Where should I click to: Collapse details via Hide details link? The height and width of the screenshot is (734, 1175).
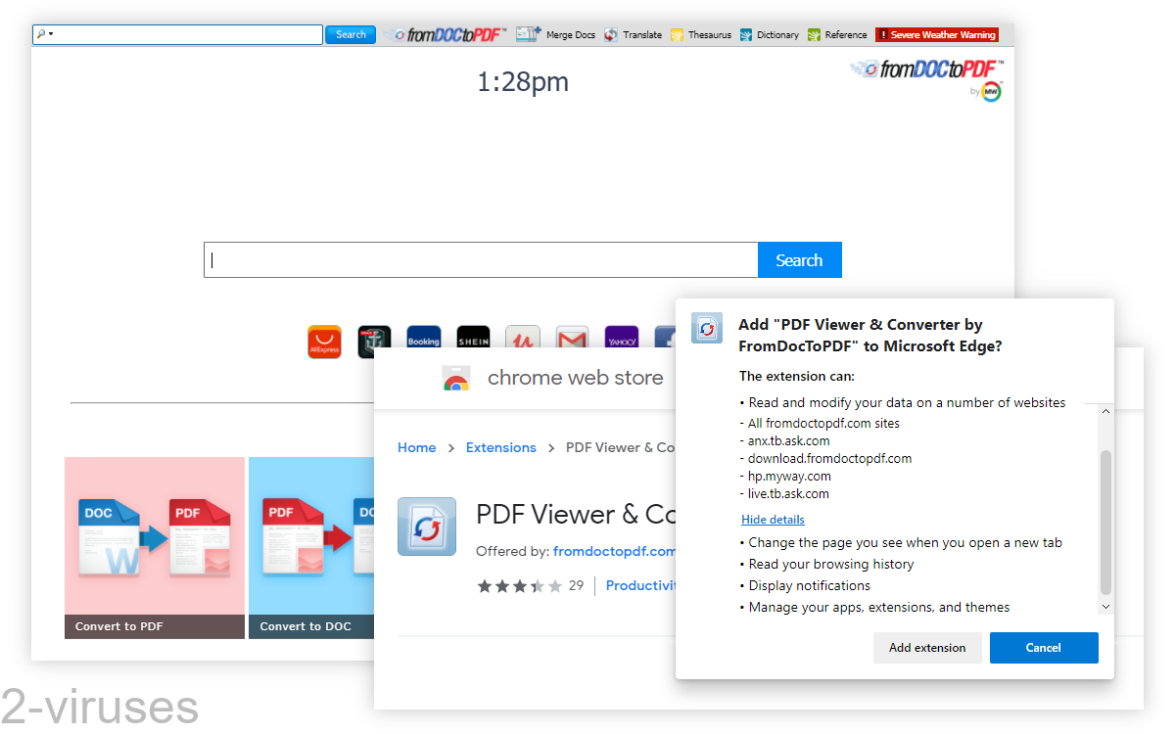(x=773, y=520)
